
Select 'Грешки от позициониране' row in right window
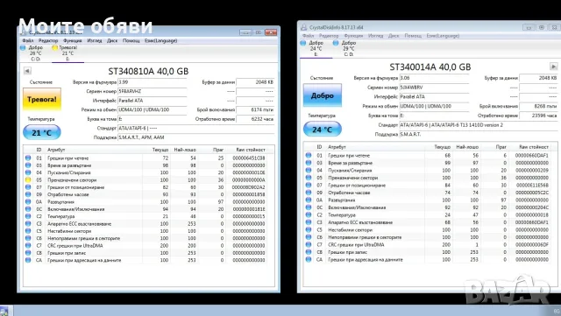tap(429, 186)
